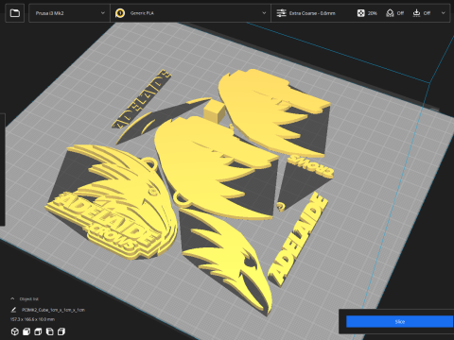Open the Prusa i3 Mk2 printer selector
This screenshot has height=340, width=454.
tap(69, 13)
